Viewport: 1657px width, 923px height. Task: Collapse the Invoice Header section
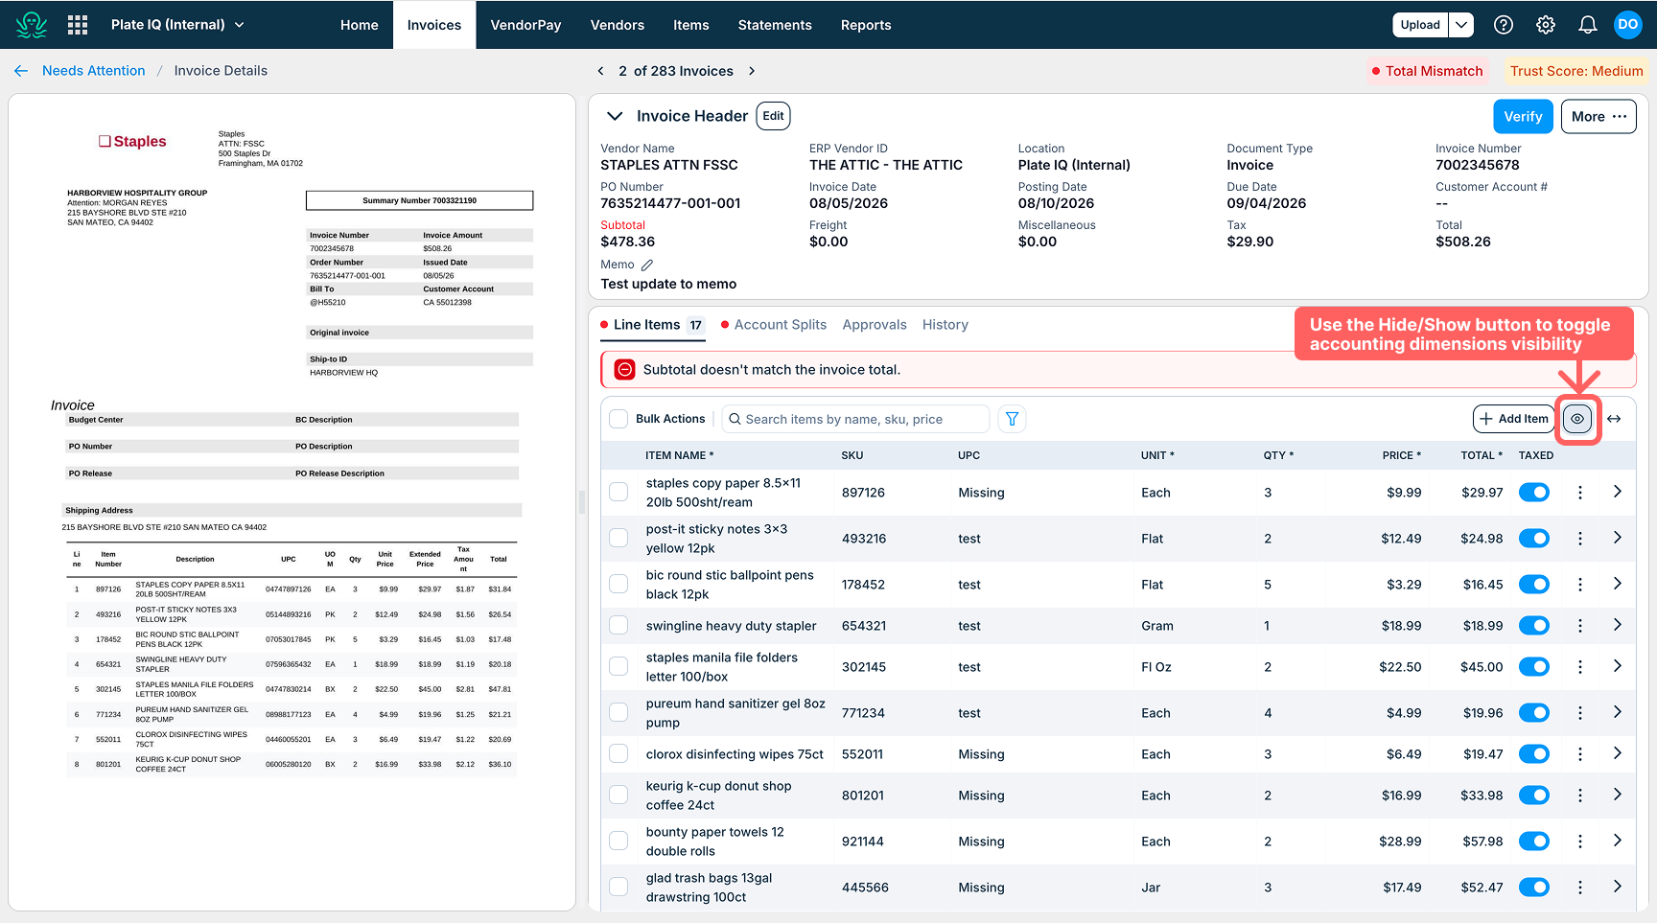[614, 116]
